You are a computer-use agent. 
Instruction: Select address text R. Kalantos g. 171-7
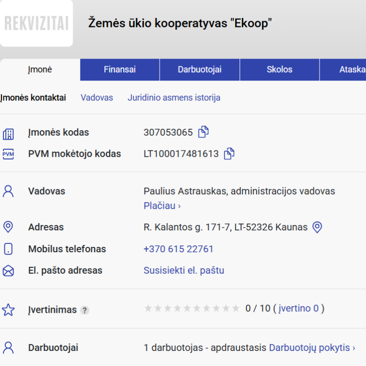pyautogui.click(x=187, y=227)
